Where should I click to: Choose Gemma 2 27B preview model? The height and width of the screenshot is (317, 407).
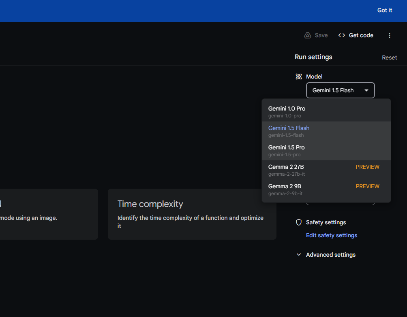pos(326,170)
